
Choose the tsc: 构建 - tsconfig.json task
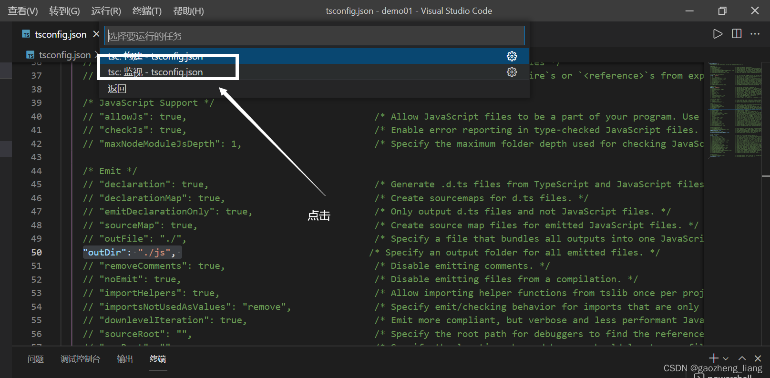[315, 56]
